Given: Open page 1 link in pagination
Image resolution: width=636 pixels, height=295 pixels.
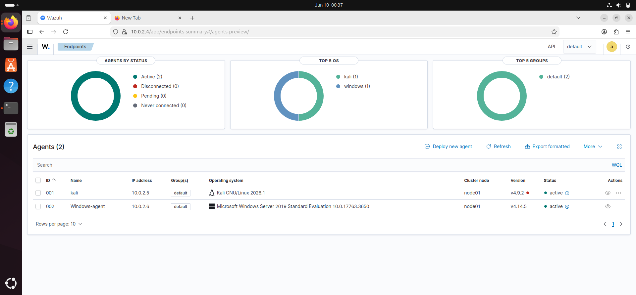Looking at the screenshot, I should 613,224.
